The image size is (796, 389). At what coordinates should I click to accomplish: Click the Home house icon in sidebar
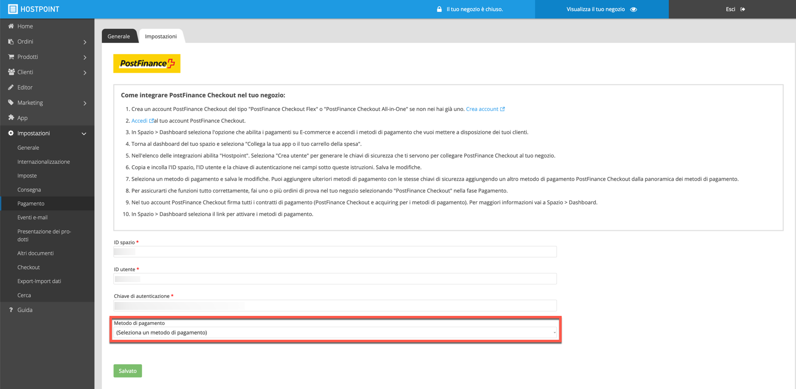[11, 26]
